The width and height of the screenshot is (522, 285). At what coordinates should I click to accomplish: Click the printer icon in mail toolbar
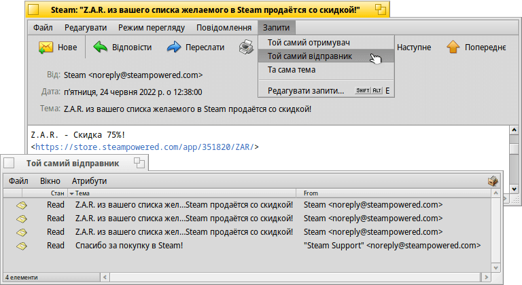click(246, 47)
